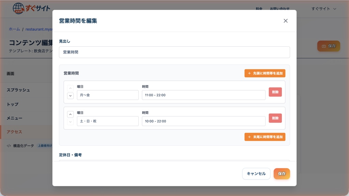Open the ホーム breadcrumb link
Viewport: 349px width, 196px height.
coord(14,29)
